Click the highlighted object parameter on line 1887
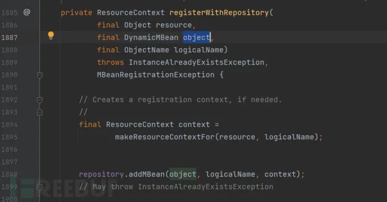The width and height of the screenshot is (387, 202). pos(196,38)
